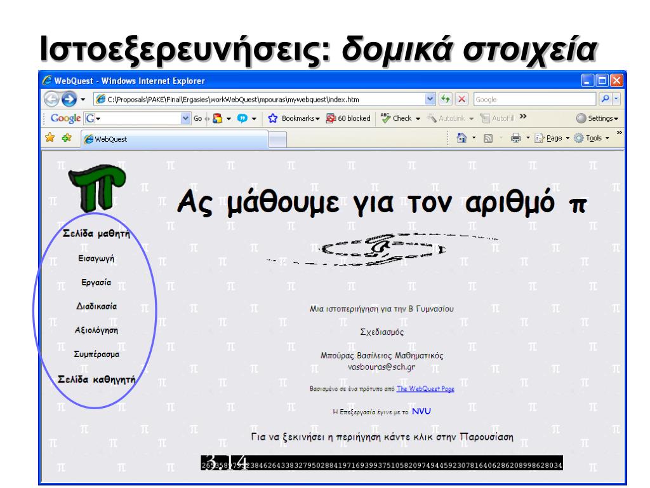Open the search provider options dropdown

tap(616, 99)
